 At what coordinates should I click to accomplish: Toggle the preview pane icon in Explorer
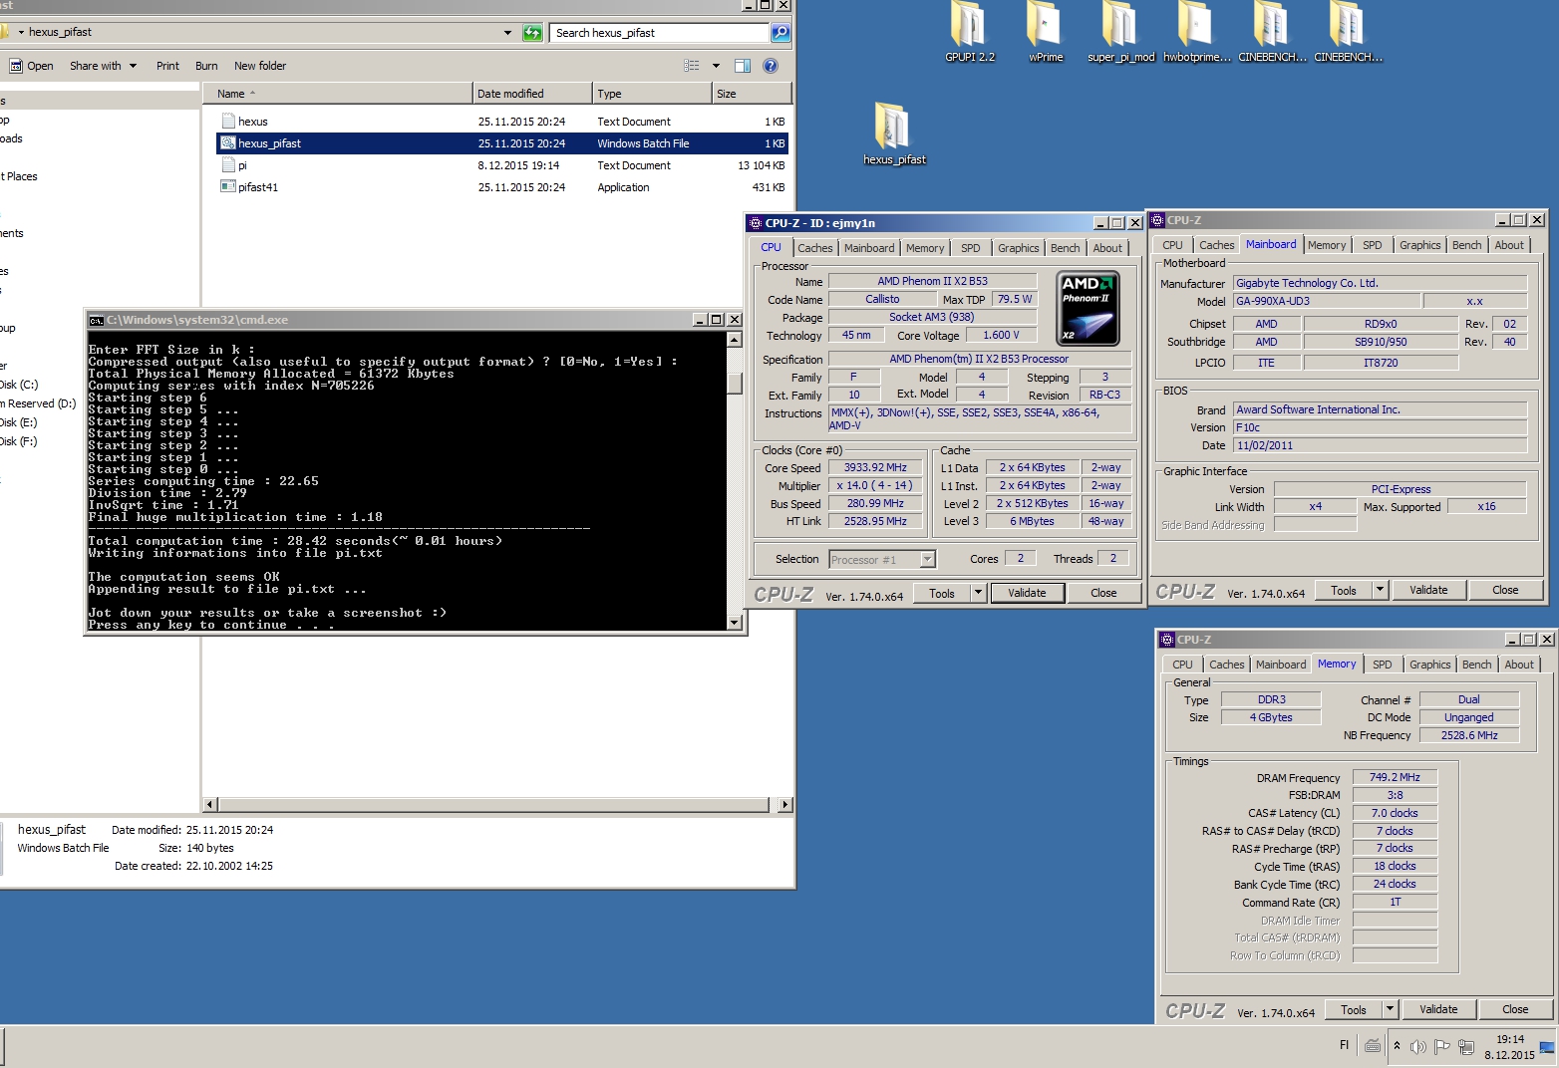pos(743,66)
